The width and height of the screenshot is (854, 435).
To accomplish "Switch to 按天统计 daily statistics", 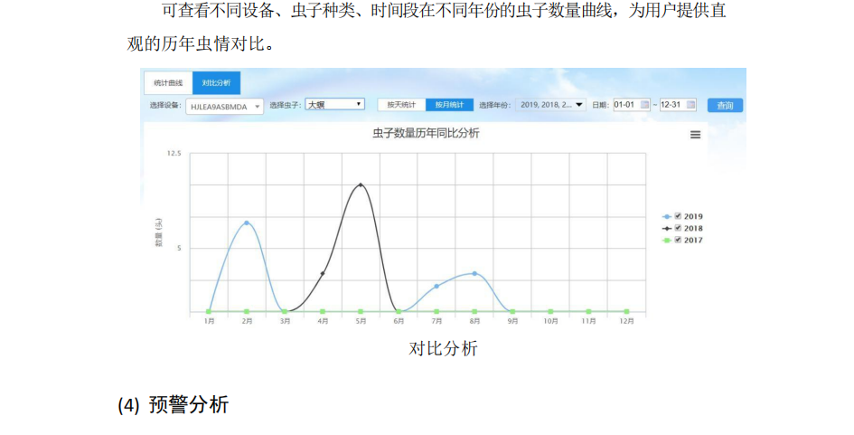I will (401, 105).
